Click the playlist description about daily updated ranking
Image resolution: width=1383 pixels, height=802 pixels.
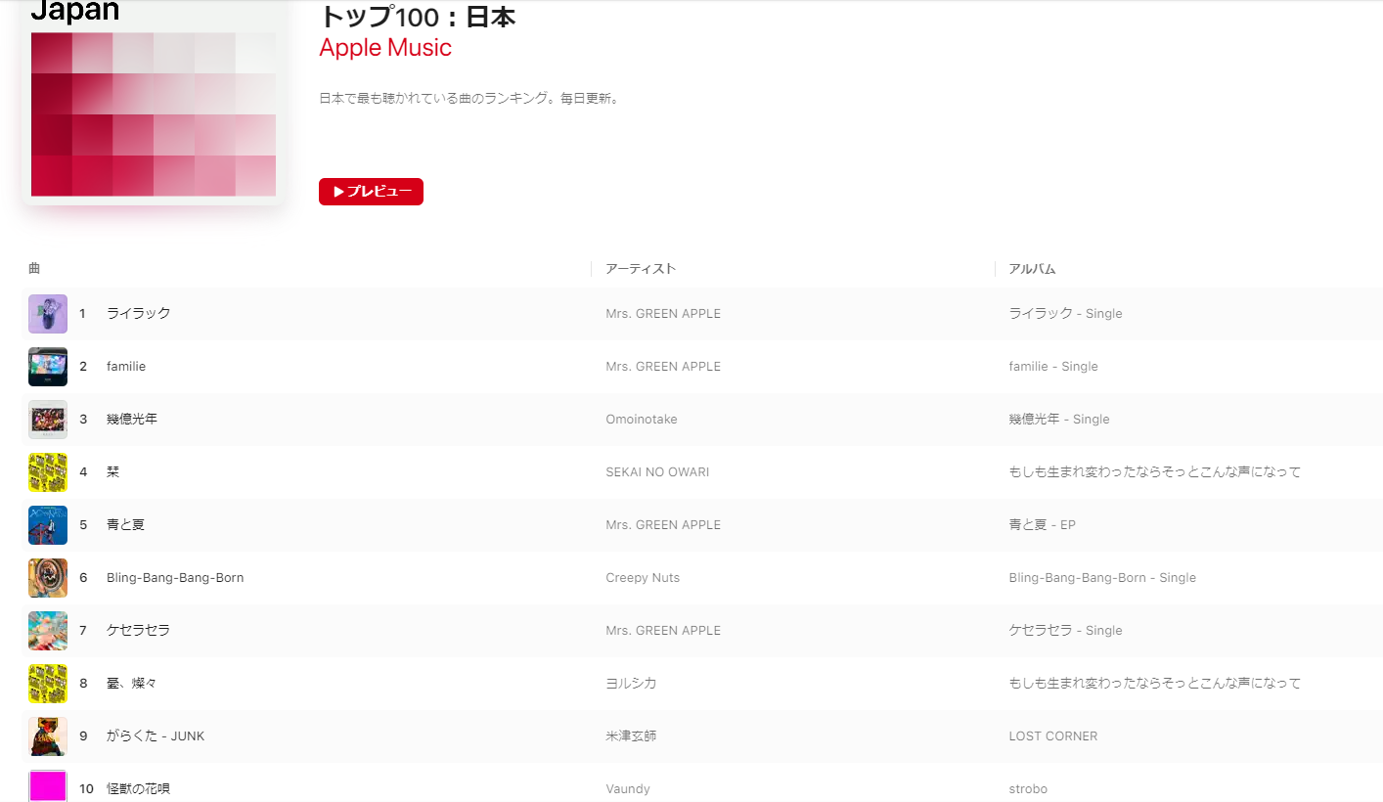click(x=469, y=99)
